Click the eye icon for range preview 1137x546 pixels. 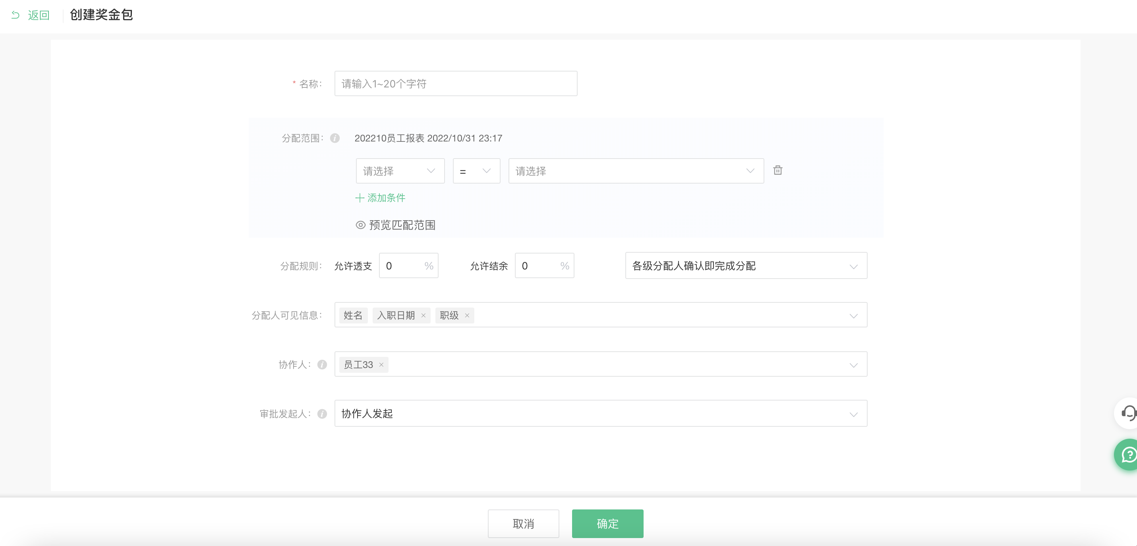pyautogui.click(x=361, y=225)
